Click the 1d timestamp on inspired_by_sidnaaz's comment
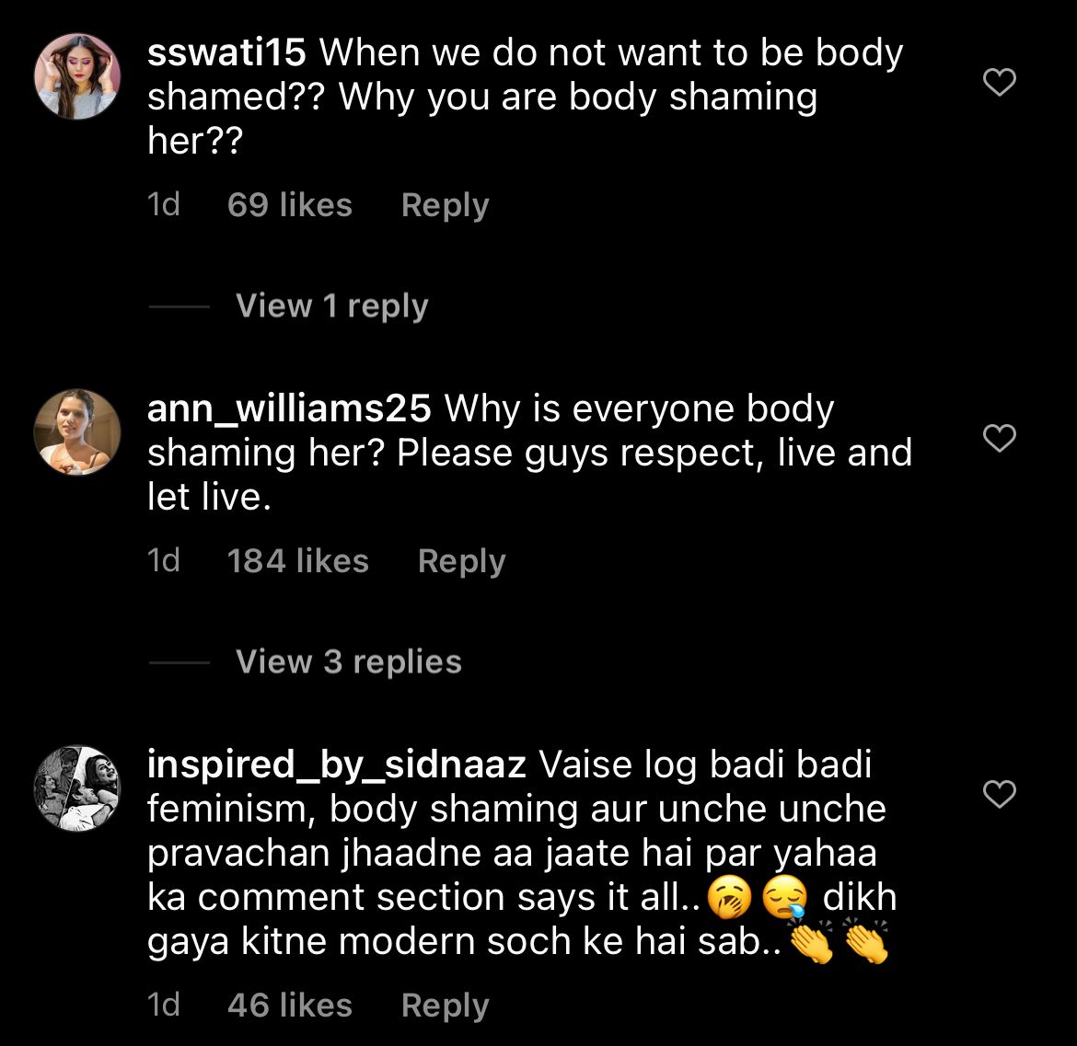The image size is (1077, 1046). tap(164, 1006)
